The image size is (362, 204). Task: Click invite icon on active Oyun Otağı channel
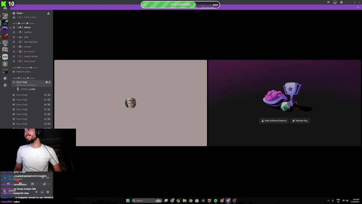tap(49, 82)
